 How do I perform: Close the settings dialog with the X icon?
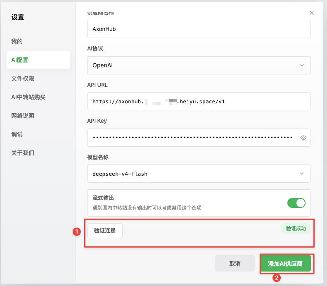[312, 13]
